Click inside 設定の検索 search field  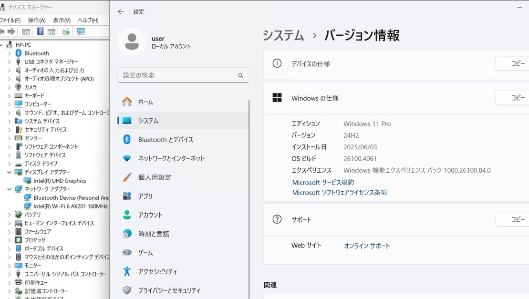pyautogui.click(x=183, y=75)
